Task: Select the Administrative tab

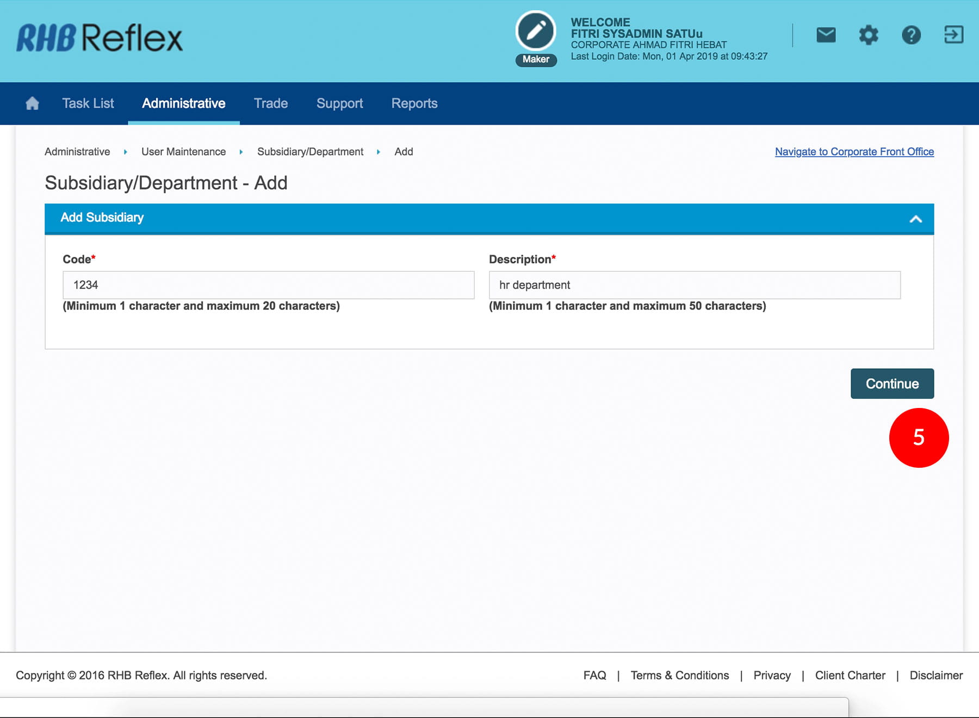Action: [183, 103]
